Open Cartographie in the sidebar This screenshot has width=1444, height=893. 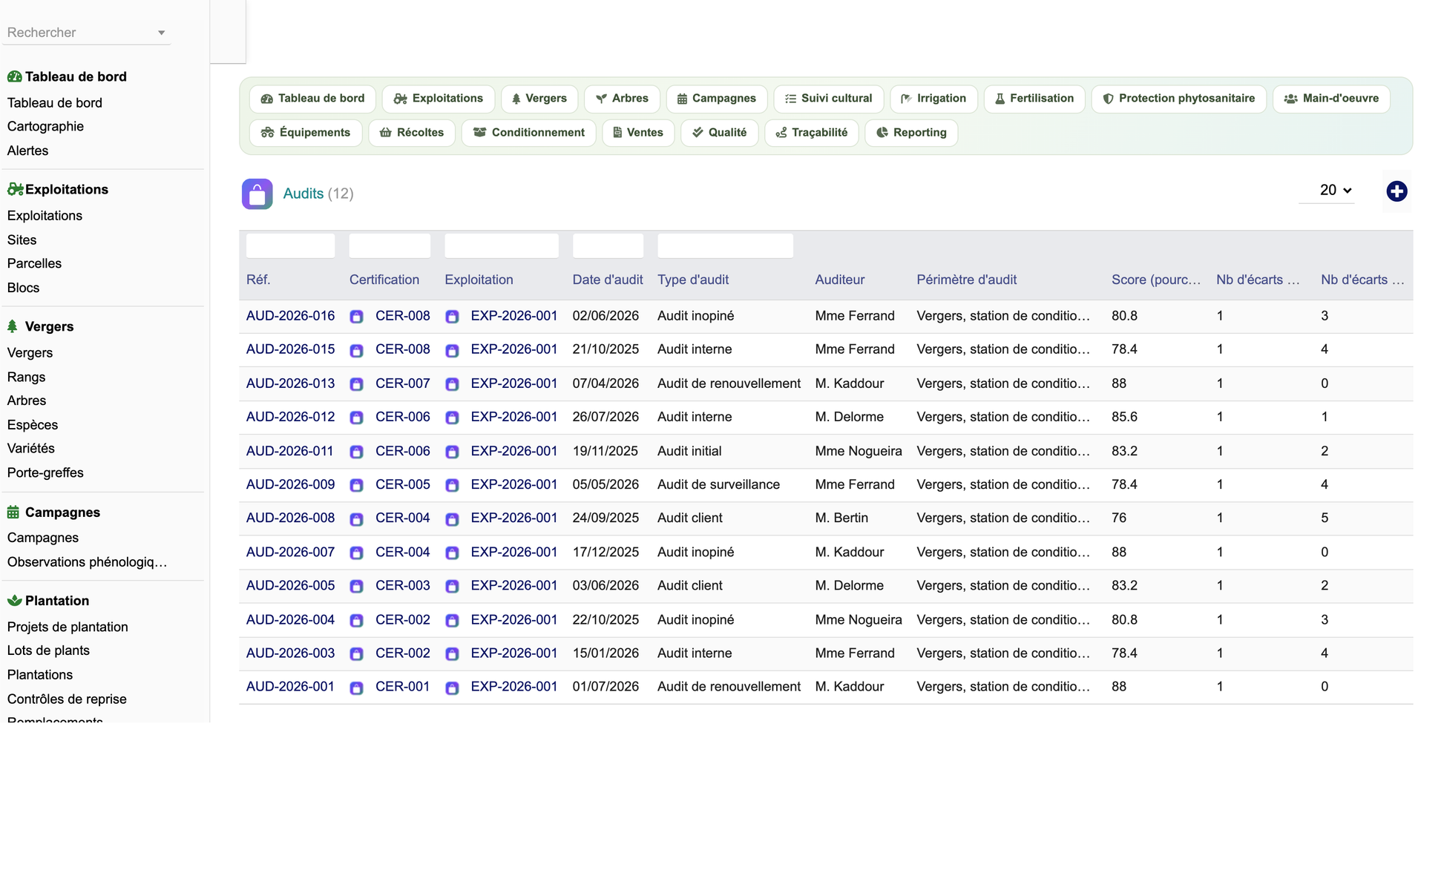(45, 126)
